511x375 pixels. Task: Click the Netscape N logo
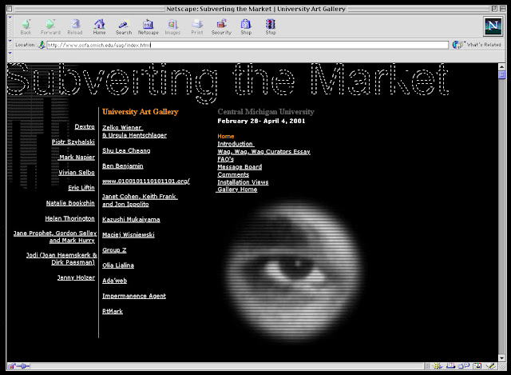[493, 26]
